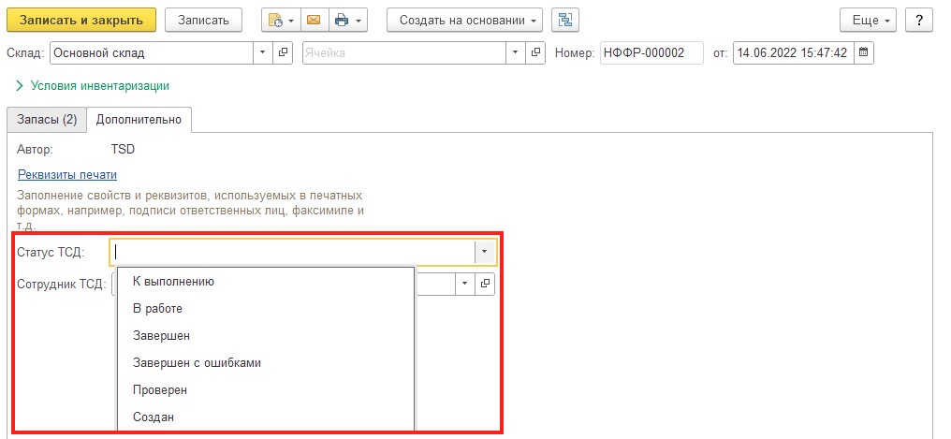Image resolution: width=951 pixels, height=439 pixels.
Task: Click the printer icon
Action: (x=342, y=20)
